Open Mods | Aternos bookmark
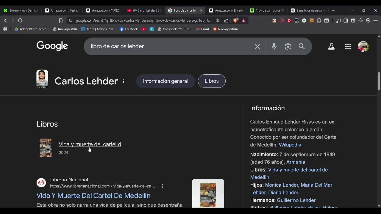381x214 pixels. coord(98,29)
